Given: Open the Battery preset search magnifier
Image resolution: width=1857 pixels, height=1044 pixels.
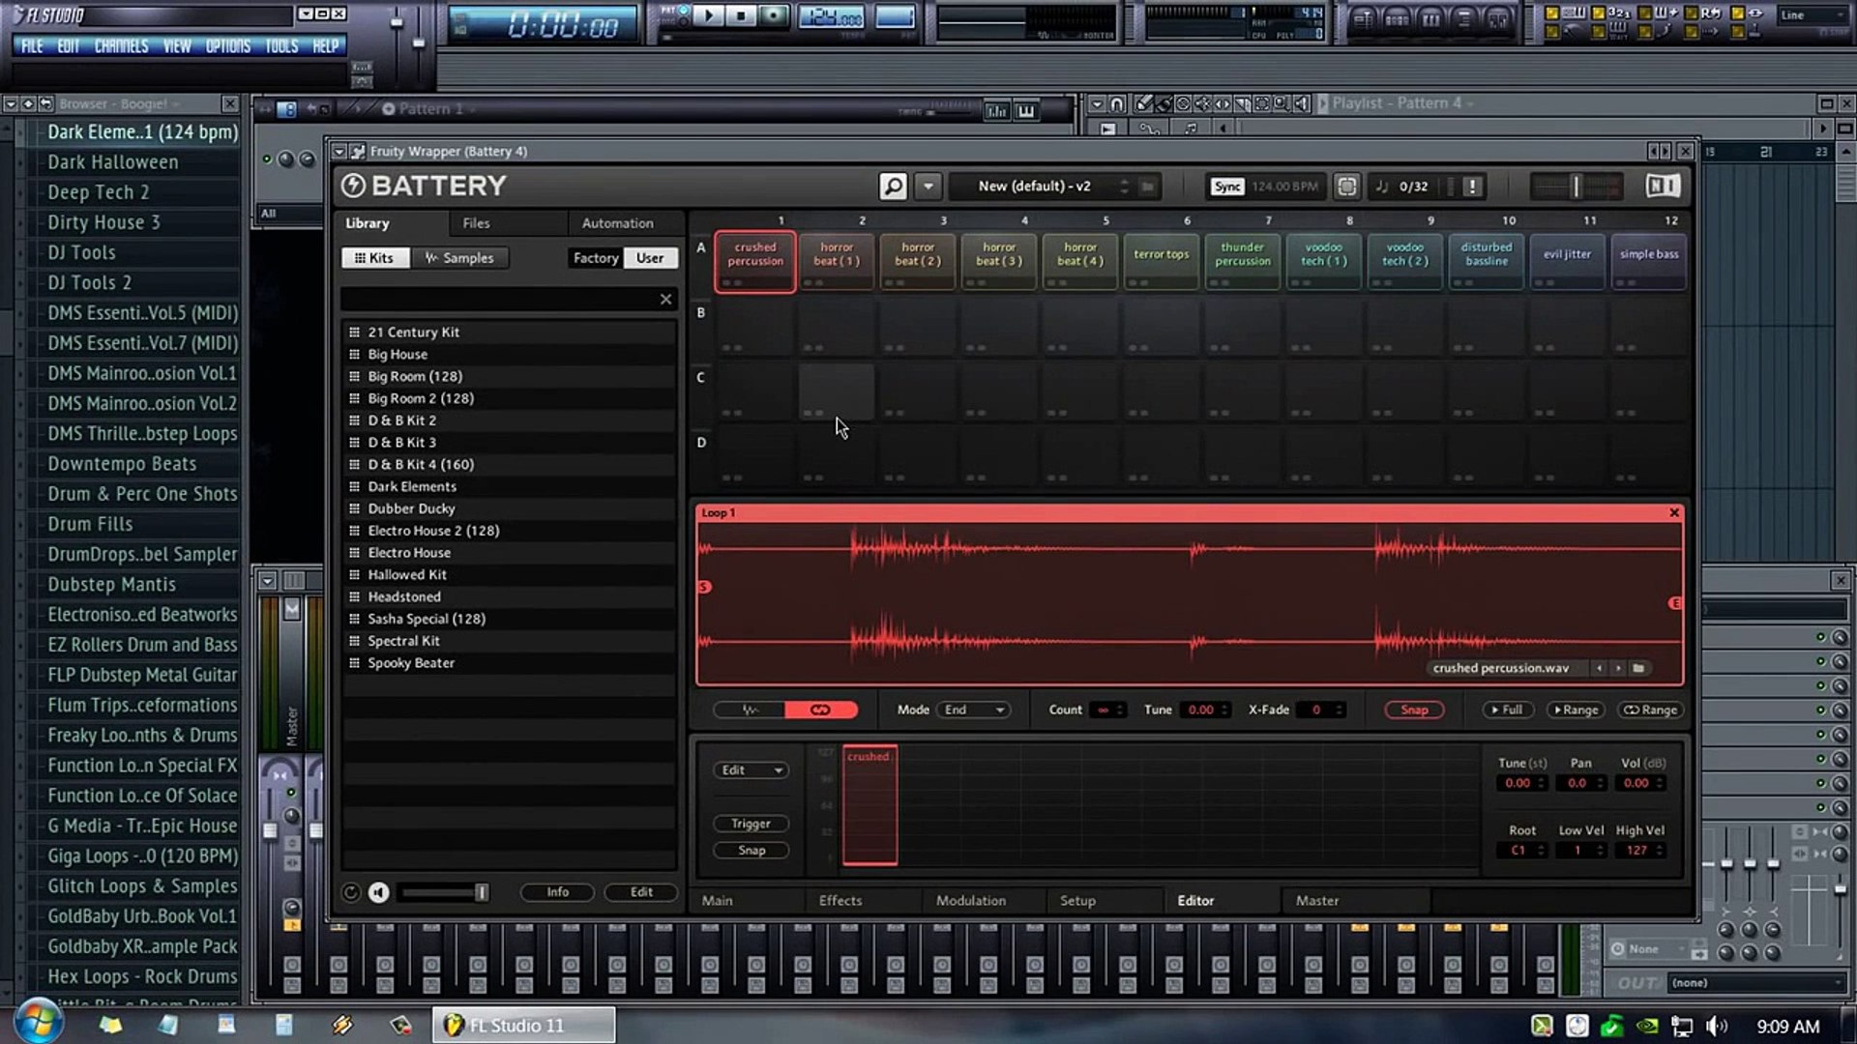Looking at the screenshot, I should [x=893, y=186].
